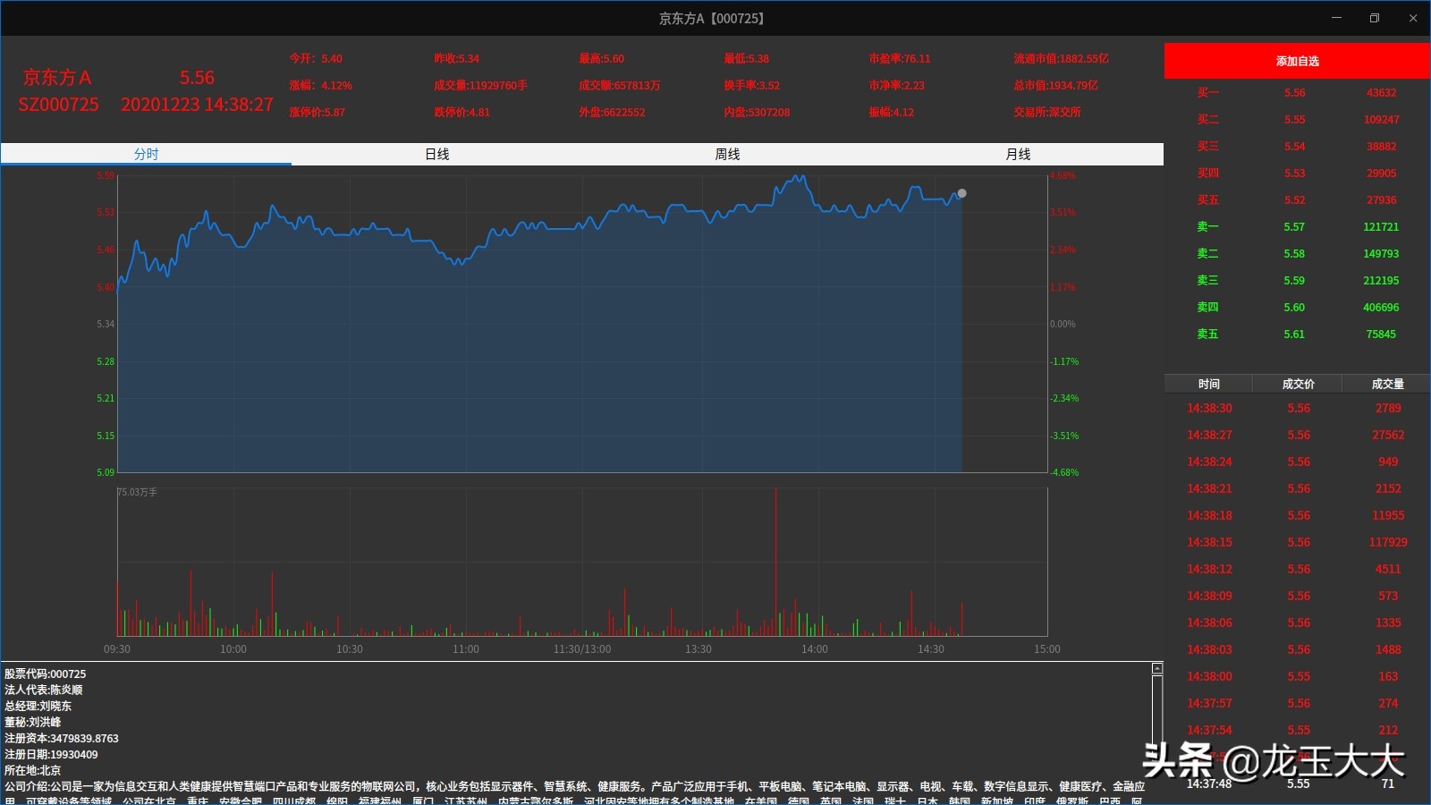Click the 股票代码:000725 info line
Screen dimensions: 1431x805
[x=46, y=674]
